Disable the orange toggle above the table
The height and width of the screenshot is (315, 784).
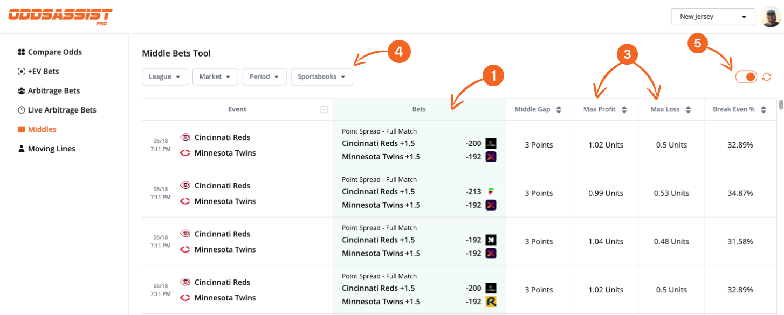click(x=746, y=76)
